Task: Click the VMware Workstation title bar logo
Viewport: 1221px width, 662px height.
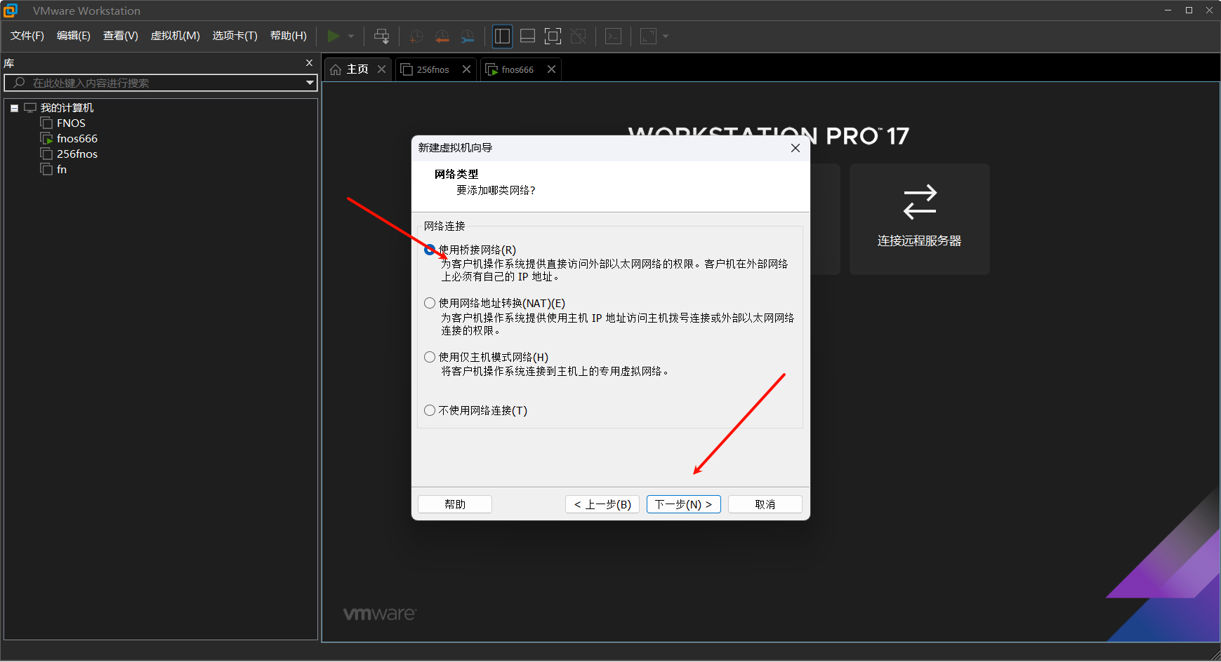Action: point(11,11)
